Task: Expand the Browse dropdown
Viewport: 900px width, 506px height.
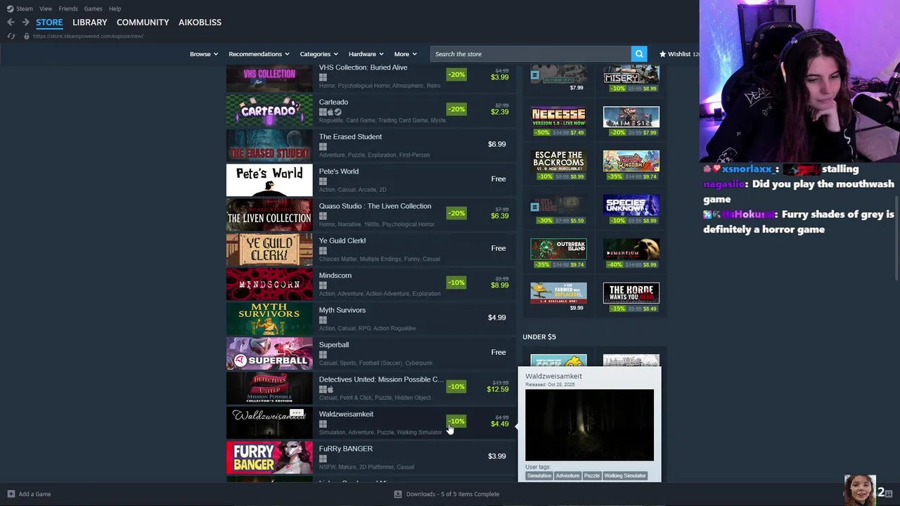Action: click(x=204, y=54)
